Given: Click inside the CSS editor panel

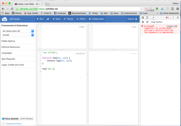Looking at the screenshot, I should (113, 37).
